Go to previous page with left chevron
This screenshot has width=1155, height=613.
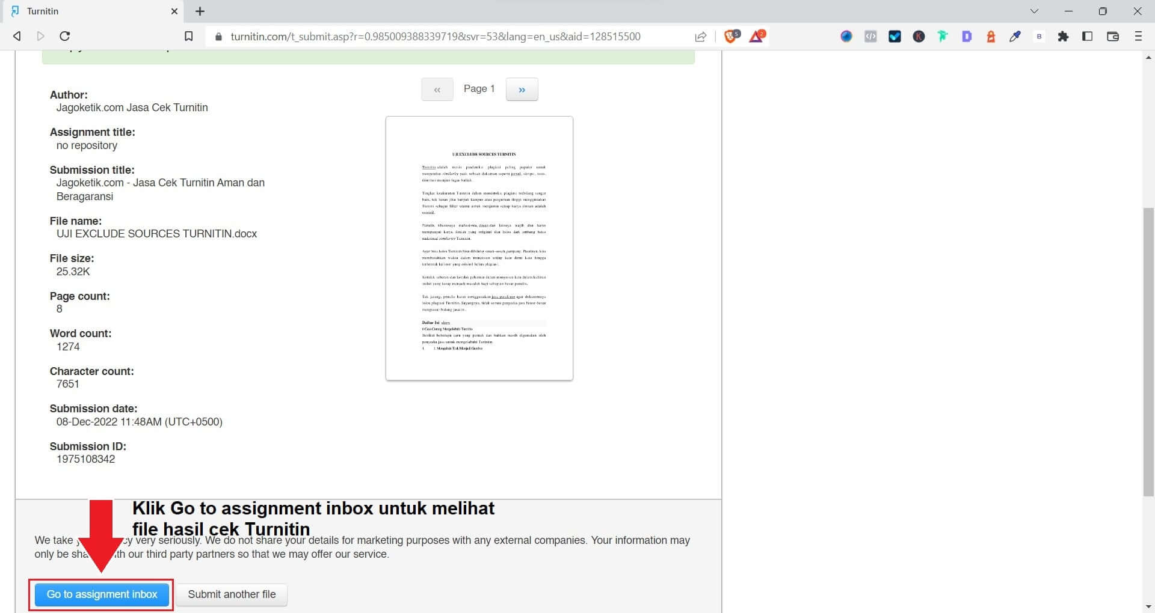(x=437, y=89)
